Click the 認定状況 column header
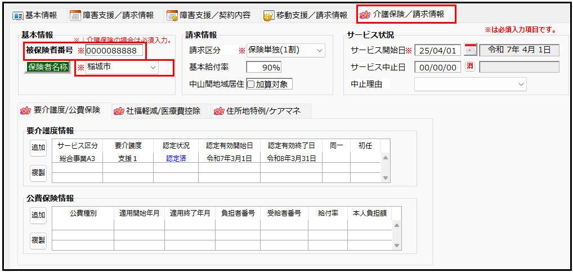Image resolution: width=573 pixels, height=272 pixels. 176,146
